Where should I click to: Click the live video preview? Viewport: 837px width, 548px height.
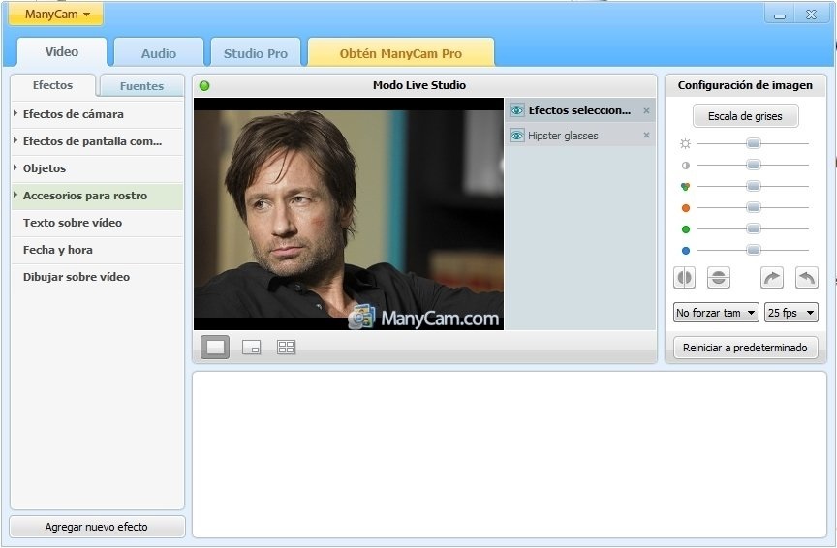tap(349, 213)
